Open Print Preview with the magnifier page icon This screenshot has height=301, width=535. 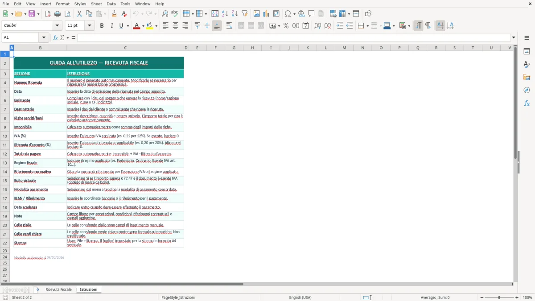click(x=67, y=14)
